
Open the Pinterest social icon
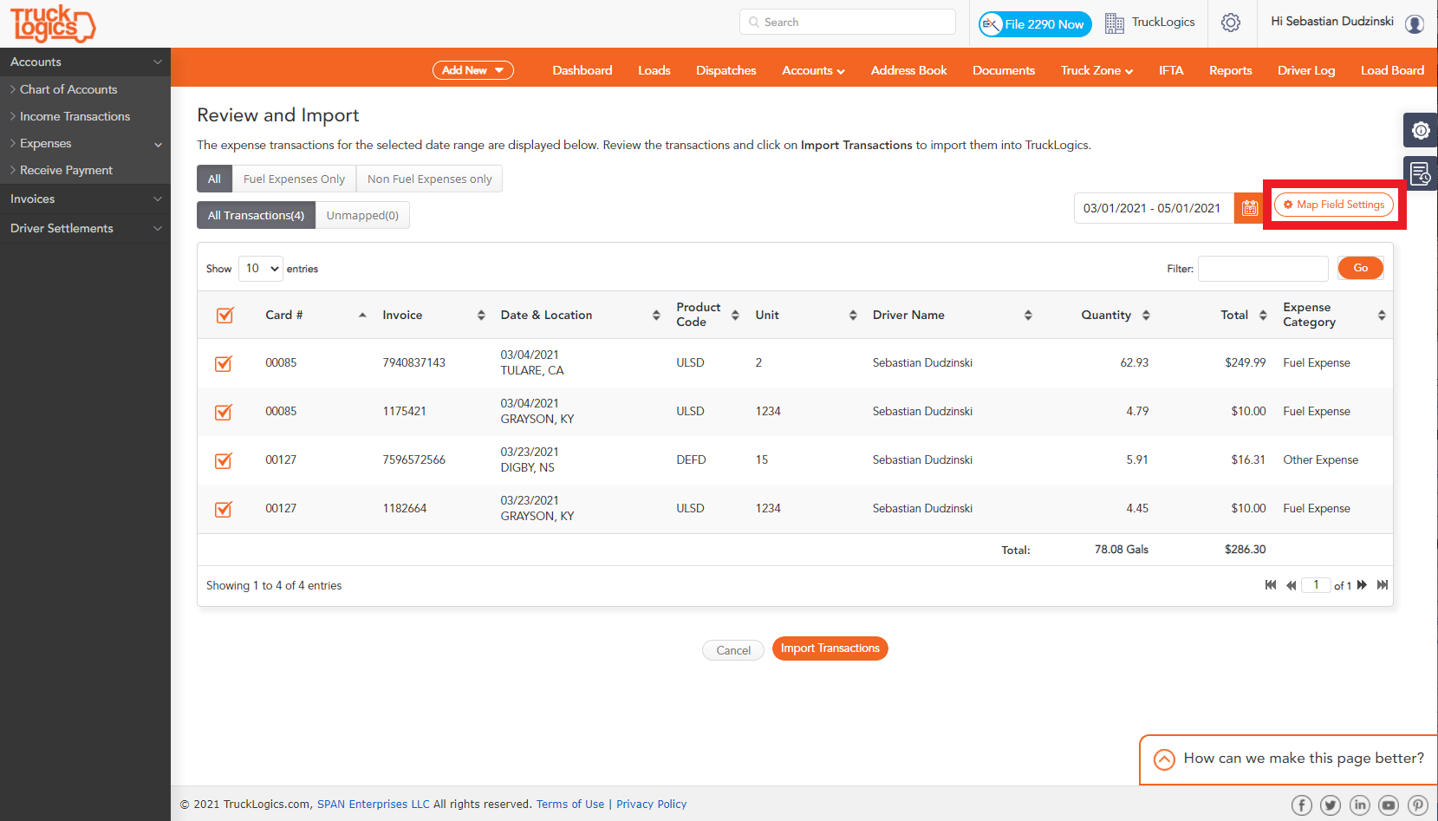[1418, 805]
